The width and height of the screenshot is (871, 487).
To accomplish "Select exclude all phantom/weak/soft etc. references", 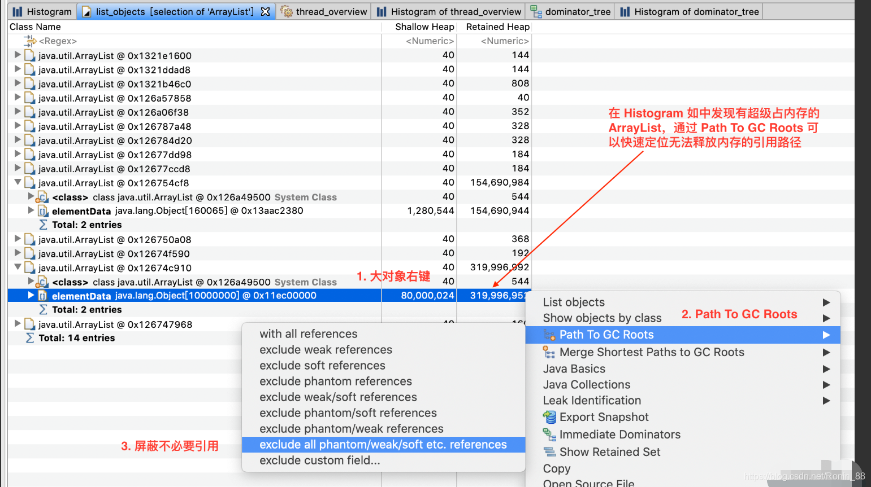I will pos(383,444).
